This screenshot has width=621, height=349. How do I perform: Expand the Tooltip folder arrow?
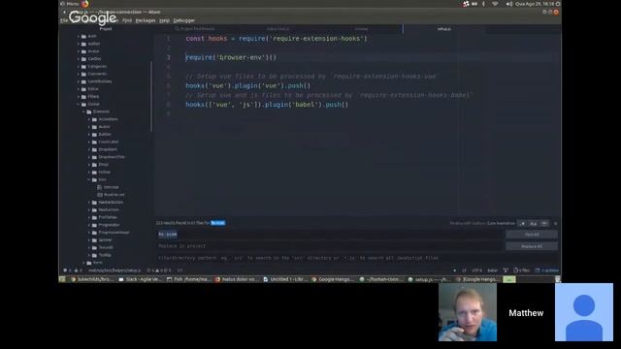pyautogui.click(x=89, y=255)
